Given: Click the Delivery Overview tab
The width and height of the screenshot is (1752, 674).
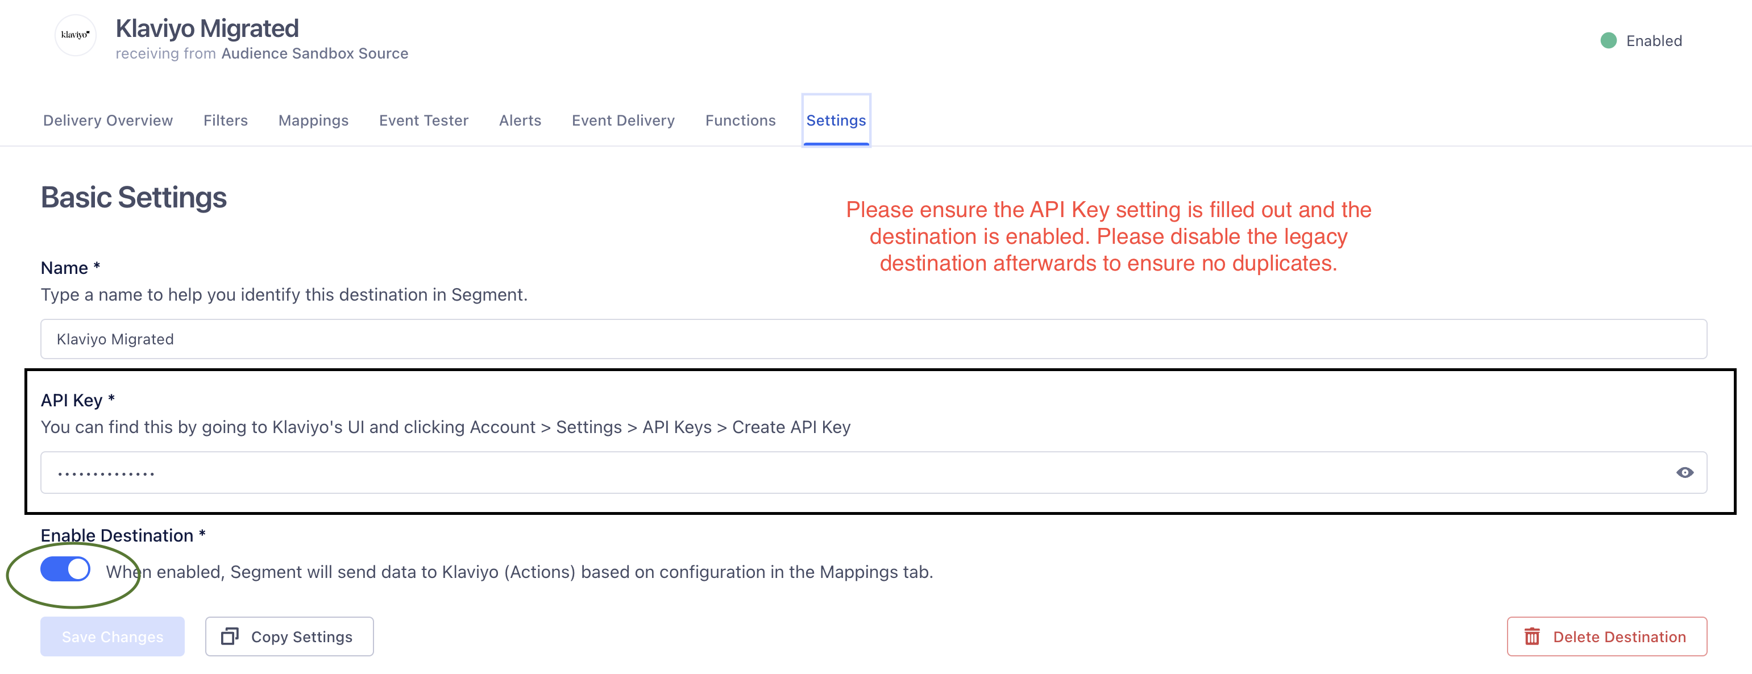Looking at the screenshot, I should tap(107, 119).
